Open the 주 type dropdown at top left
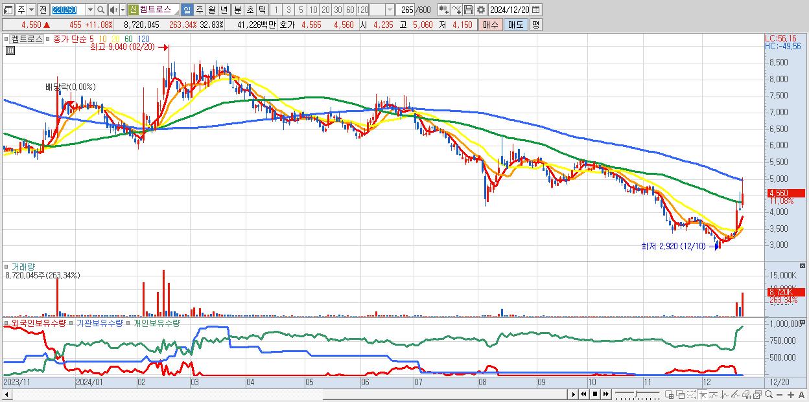Screen dimensions: 809x402 coord(32,10)
